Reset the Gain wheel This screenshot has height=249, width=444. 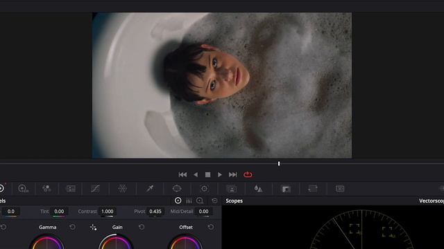click(x=142, y=227)
